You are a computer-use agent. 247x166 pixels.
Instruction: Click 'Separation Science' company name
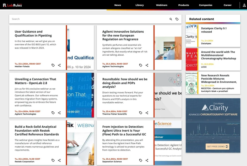(x=112, y=162)
